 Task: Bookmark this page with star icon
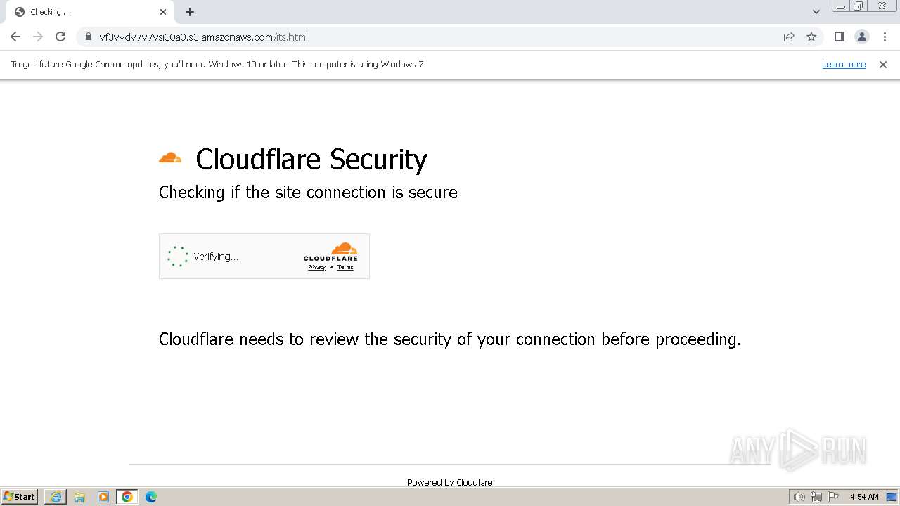pos(811,37)
